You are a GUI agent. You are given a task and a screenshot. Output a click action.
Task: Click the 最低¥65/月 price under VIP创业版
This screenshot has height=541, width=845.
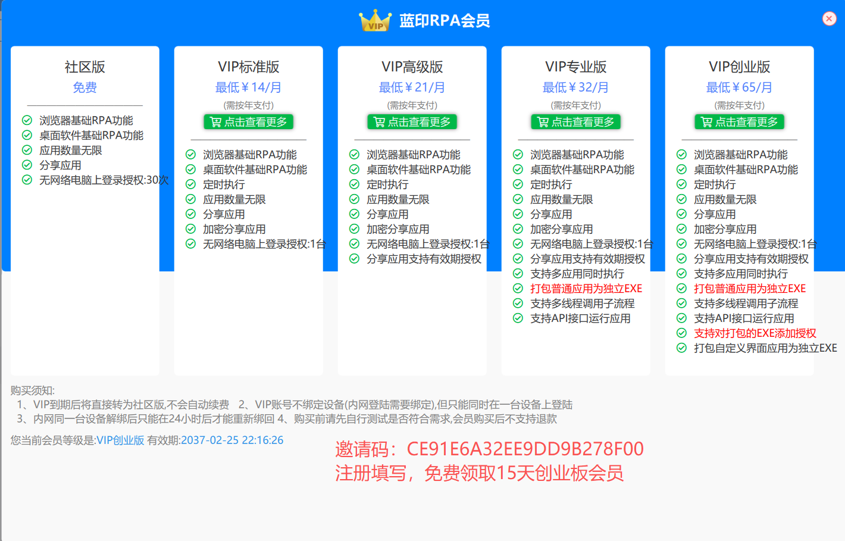[x=739, y=86]
